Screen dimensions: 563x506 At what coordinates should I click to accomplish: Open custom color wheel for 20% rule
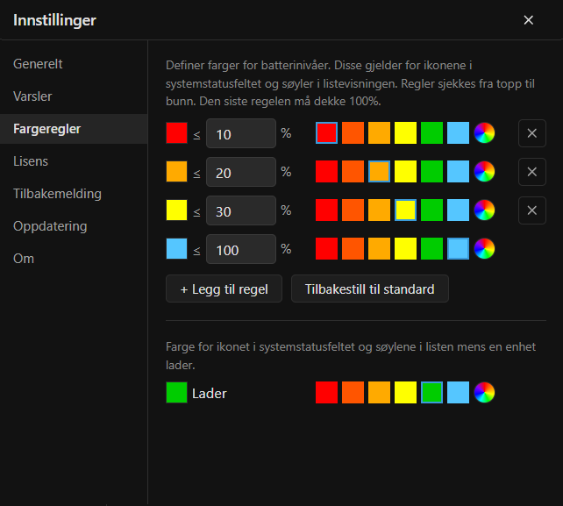484,172
